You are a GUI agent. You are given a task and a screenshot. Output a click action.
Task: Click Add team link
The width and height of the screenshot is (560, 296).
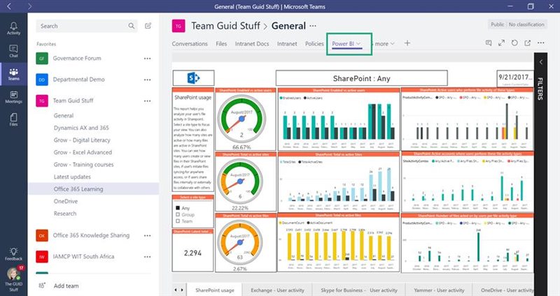tap(66, 286)
